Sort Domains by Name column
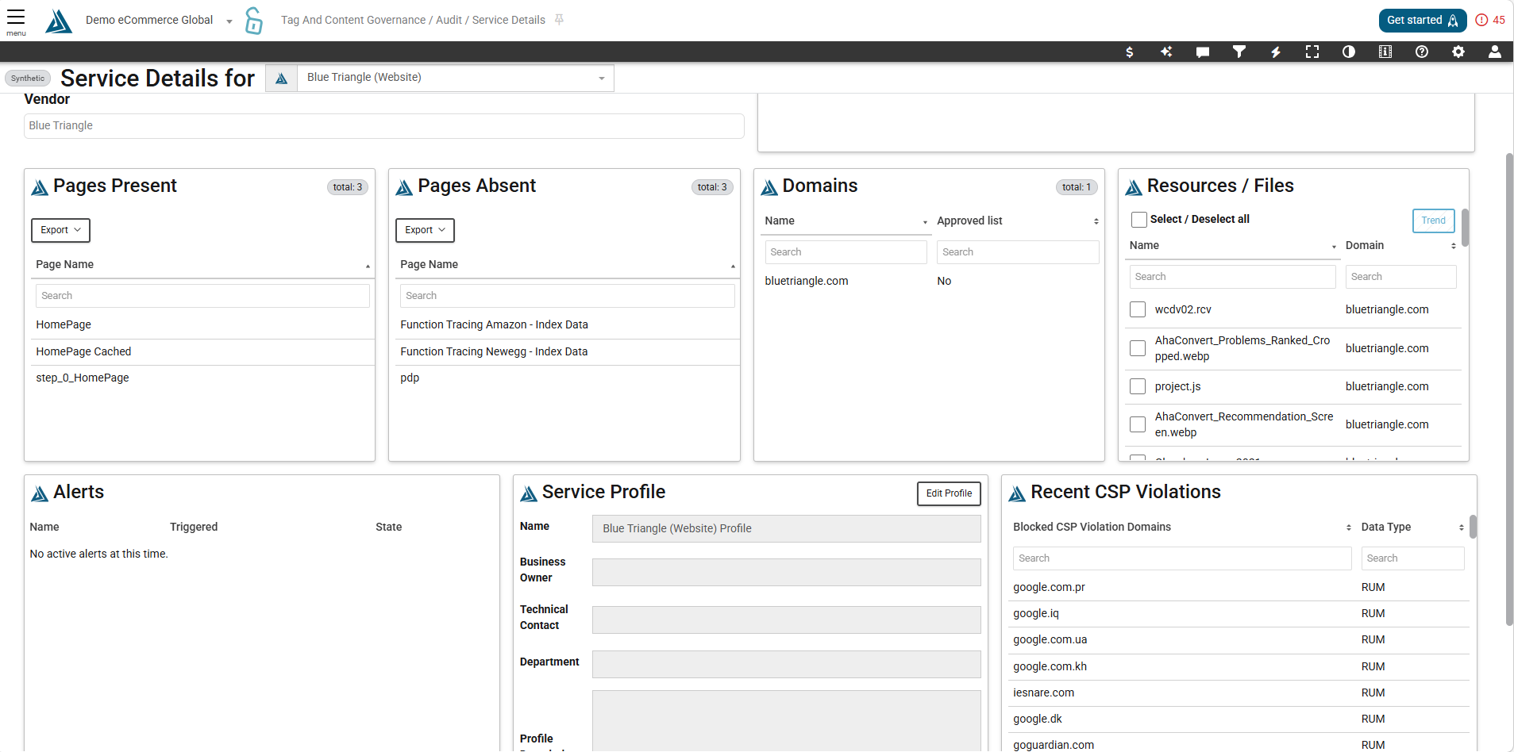The width and height of the screenshot is (1514, 752). 846,221
